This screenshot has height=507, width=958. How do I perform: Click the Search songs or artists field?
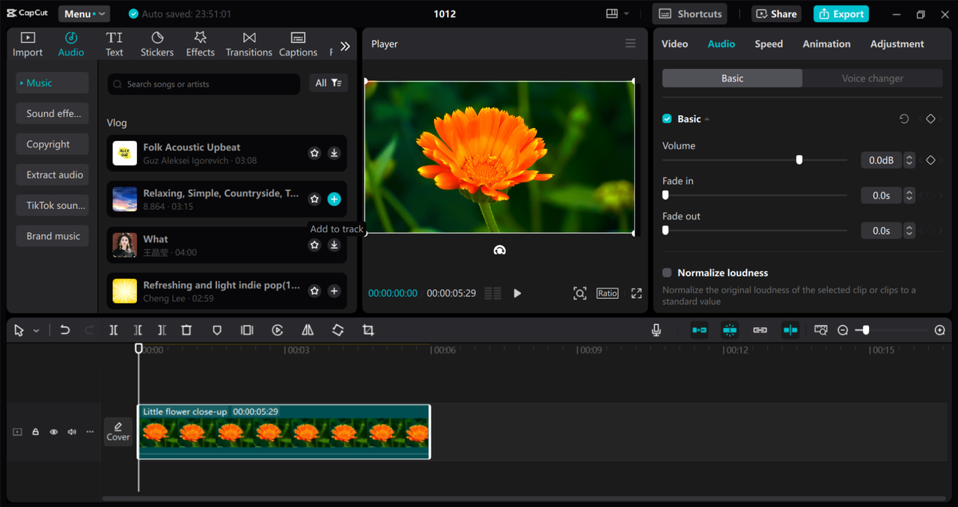204,84
